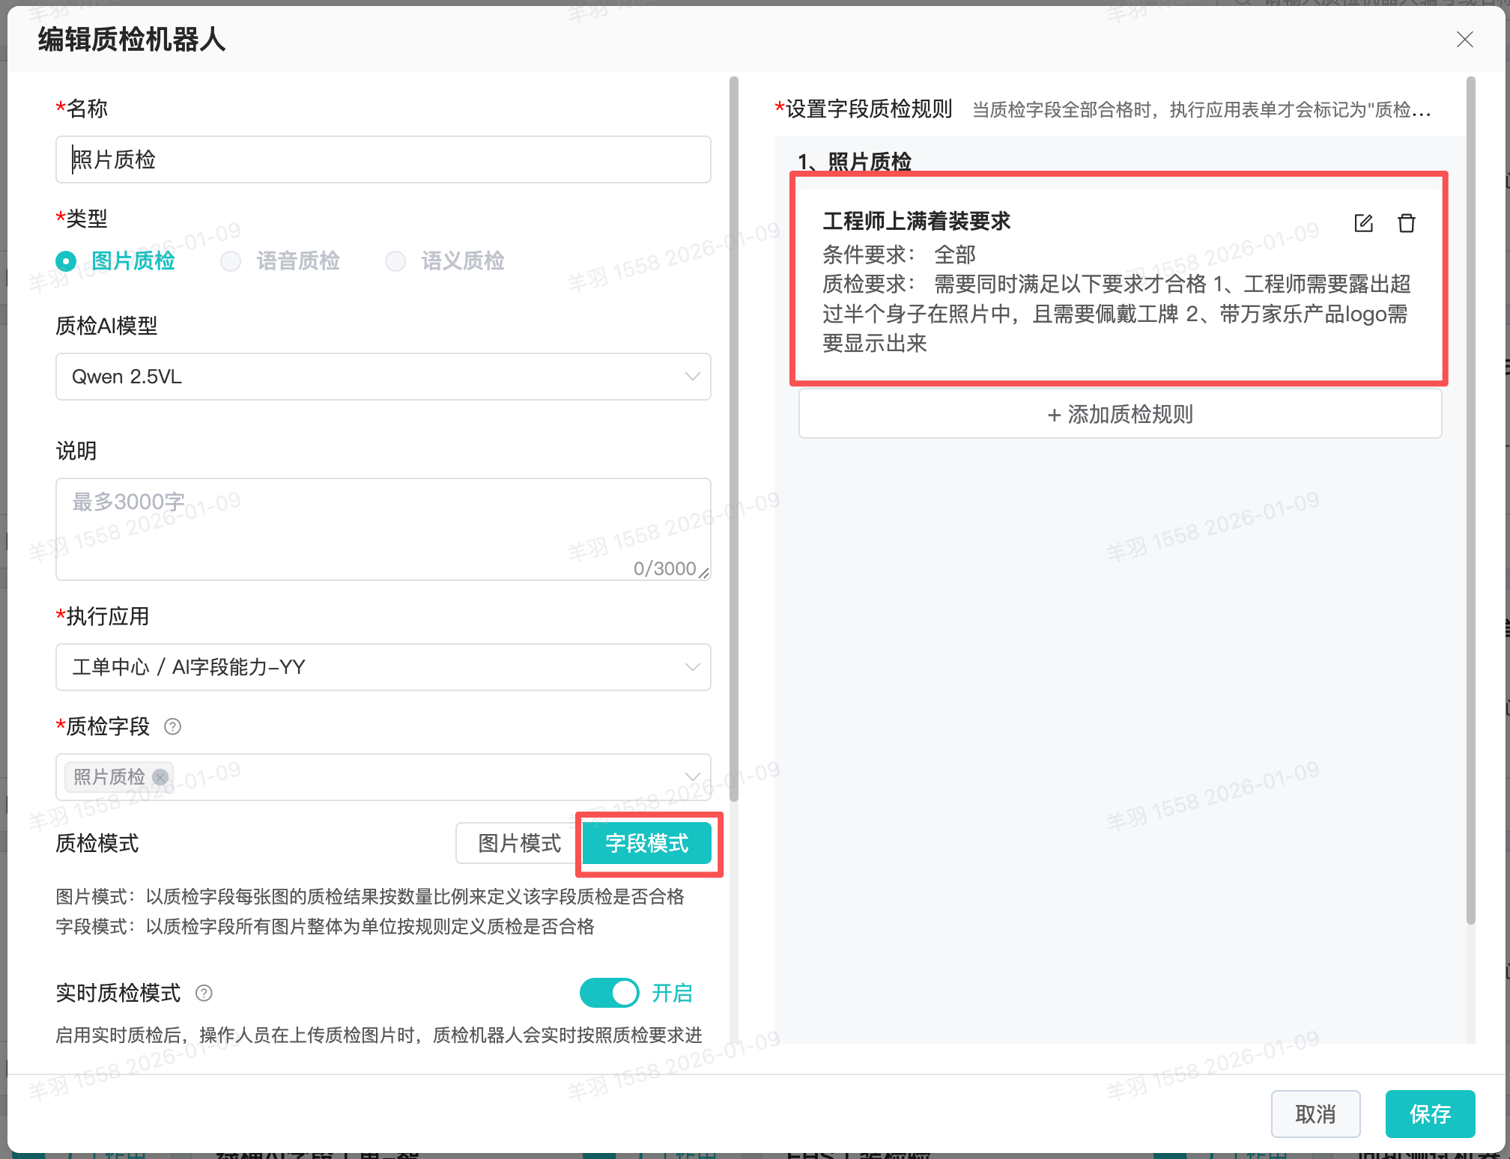Close the 编辑质检机器人 dialog
Screen dimensions: 1510x1159
(1464, 40)
